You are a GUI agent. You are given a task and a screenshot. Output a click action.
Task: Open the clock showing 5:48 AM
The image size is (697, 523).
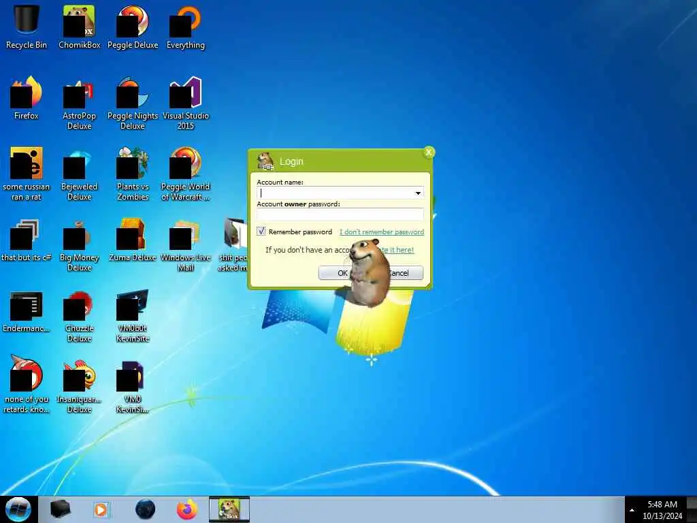click(x=662, y=510)
